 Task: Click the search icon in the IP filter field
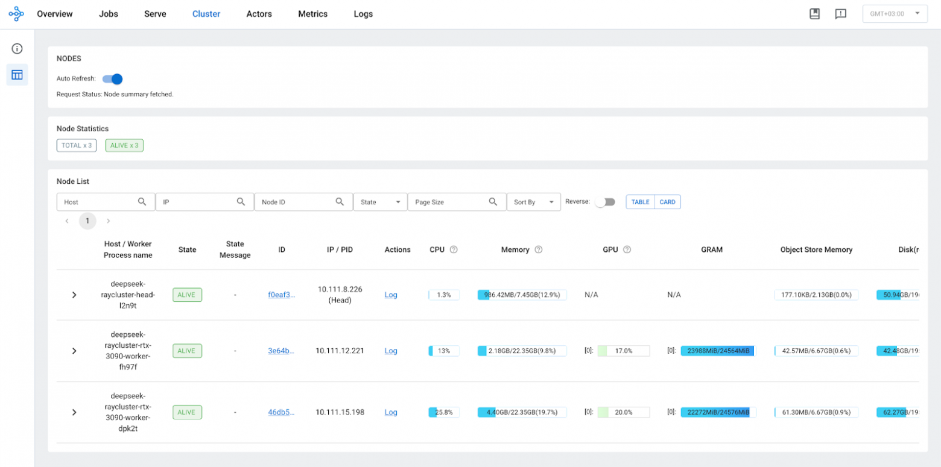point(241,202)
